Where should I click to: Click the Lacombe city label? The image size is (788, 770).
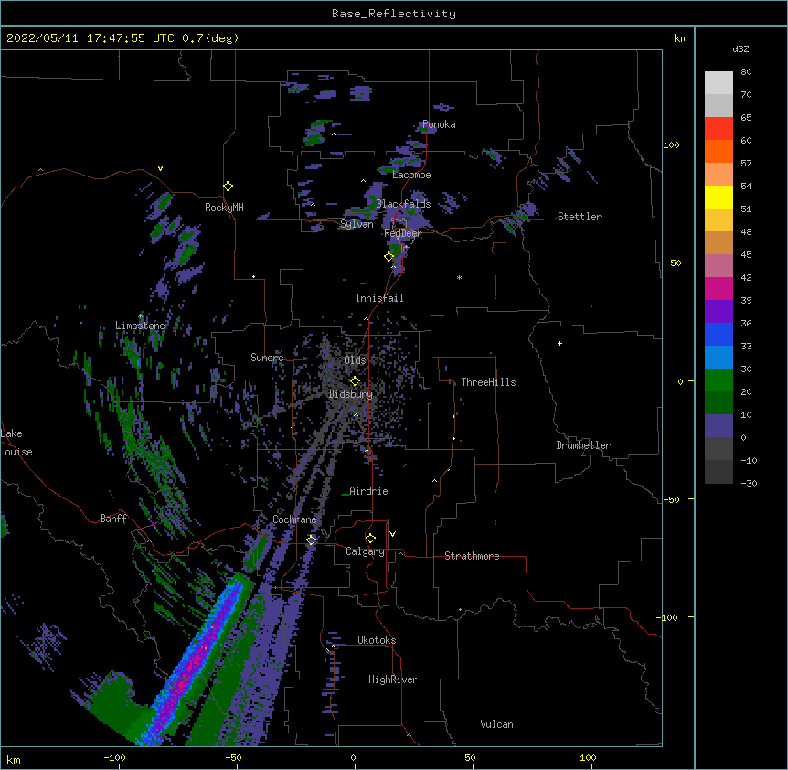coord(411,175)
